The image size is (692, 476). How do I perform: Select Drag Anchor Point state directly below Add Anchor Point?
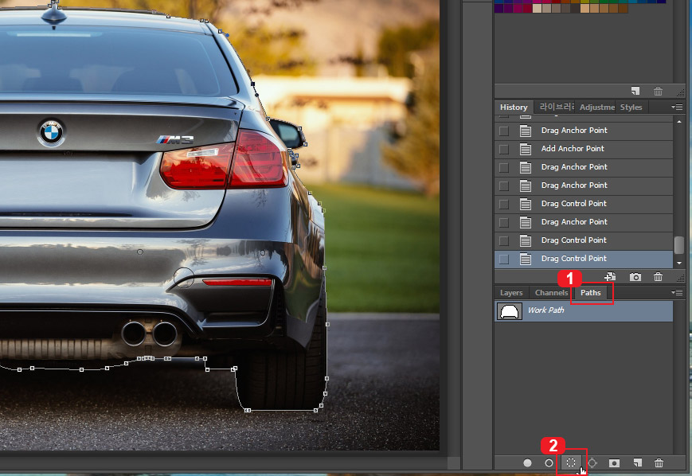click(x=584, y=166)
